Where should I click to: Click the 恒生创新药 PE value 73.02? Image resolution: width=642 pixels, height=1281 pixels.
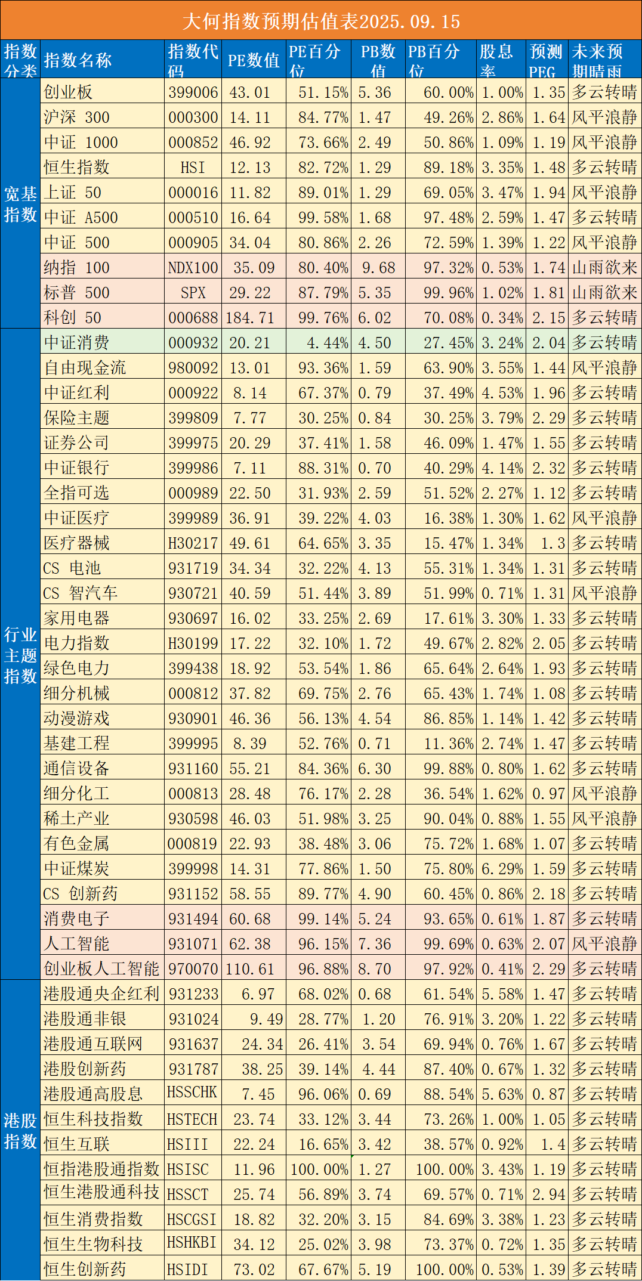click(254, 1270)
